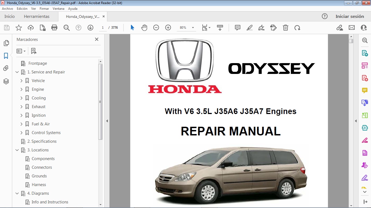Collapse the Service and Repair bookmark
This screenshot has height=208, width=371.
pyautogui.click(x=17, y=72)
